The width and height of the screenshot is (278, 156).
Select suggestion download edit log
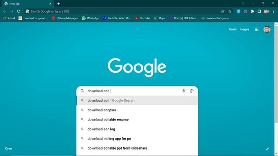tap(137, 129)
